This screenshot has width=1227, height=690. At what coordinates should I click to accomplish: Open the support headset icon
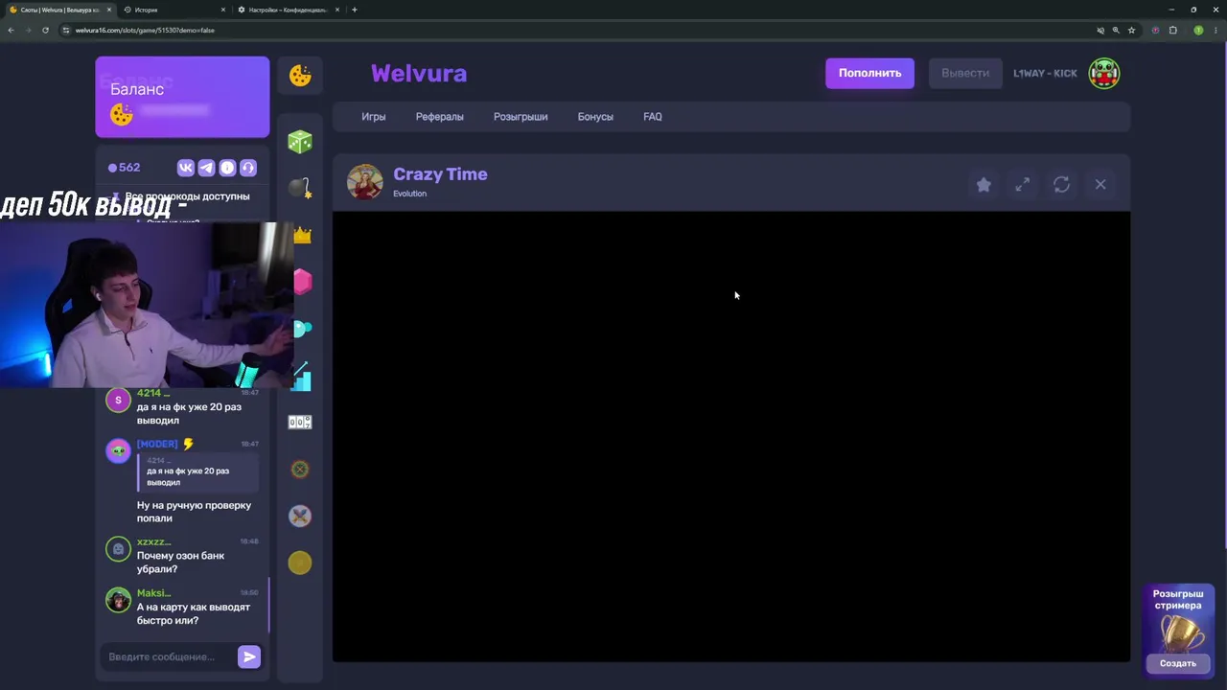[248, 168]
